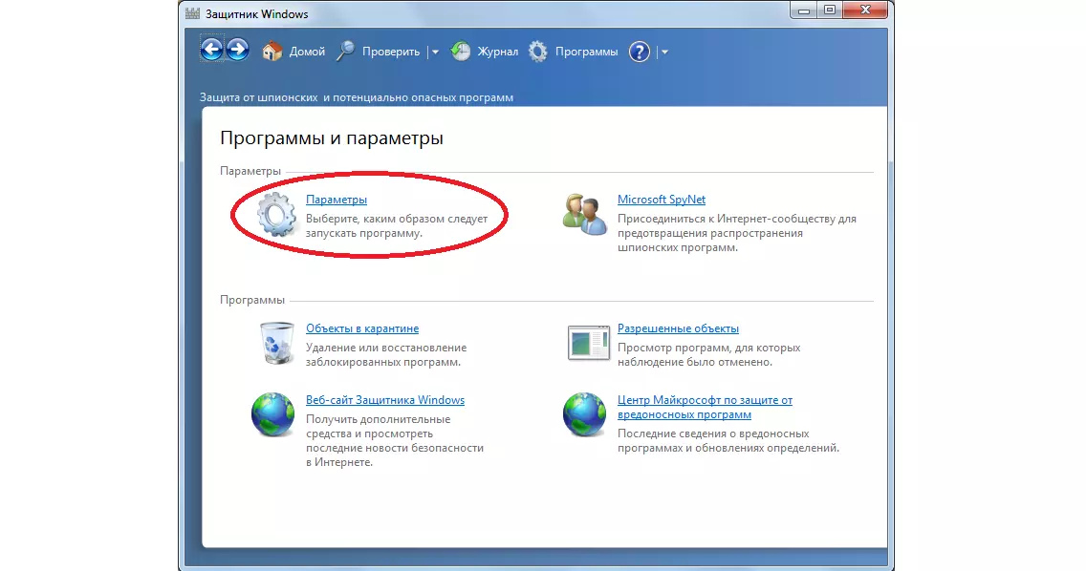
Task: Start a scan with Проверить
Action: pos(379,52)
